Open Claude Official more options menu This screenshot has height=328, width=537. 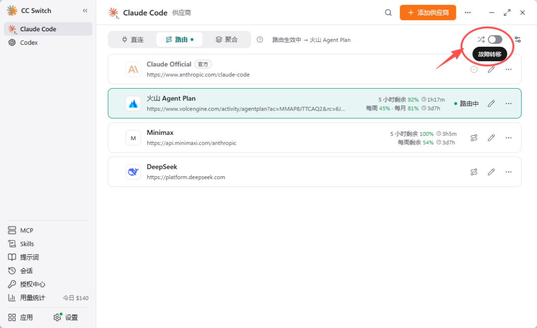509,70
